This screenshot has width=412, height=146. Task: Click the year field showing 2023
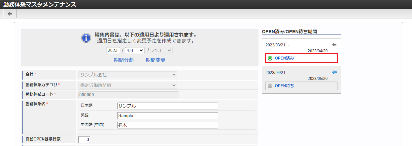click(x=113, y=50)
